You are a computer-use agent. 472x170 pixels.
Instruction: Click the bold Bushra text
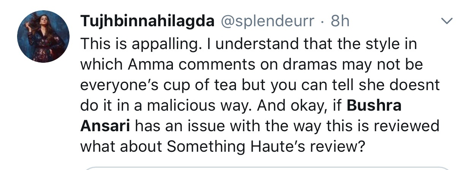point(374,105)
